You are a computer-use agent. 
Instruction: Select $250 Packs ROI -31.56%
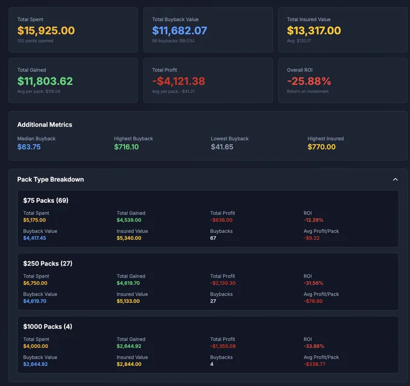pos(314,283)
